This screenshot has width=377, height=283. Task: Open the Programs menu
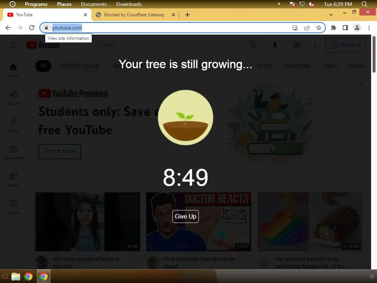[36, 4]
